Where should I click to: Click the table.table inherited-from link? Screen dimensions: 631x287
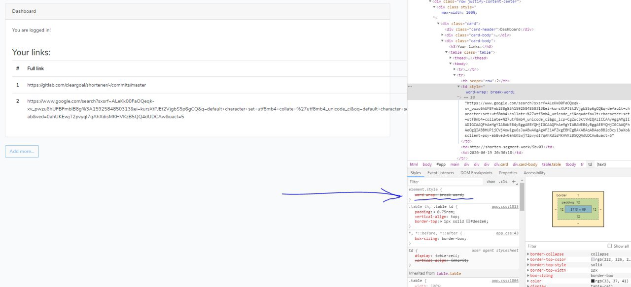point(449,273)
